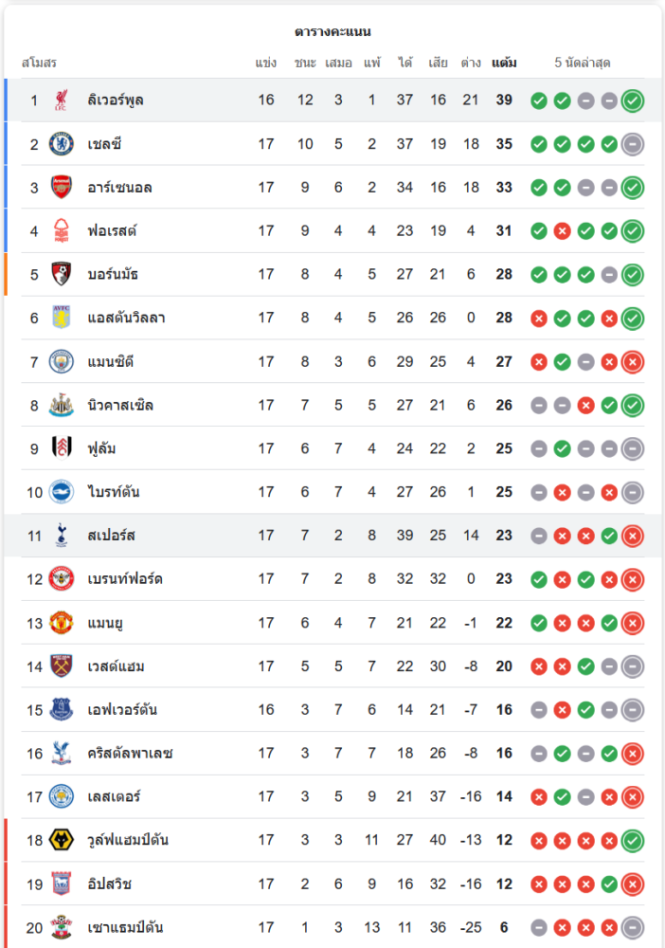Screen dimensions: 665x948
Task: Click the Aston Villa club crest
Action: click(62, 318)
